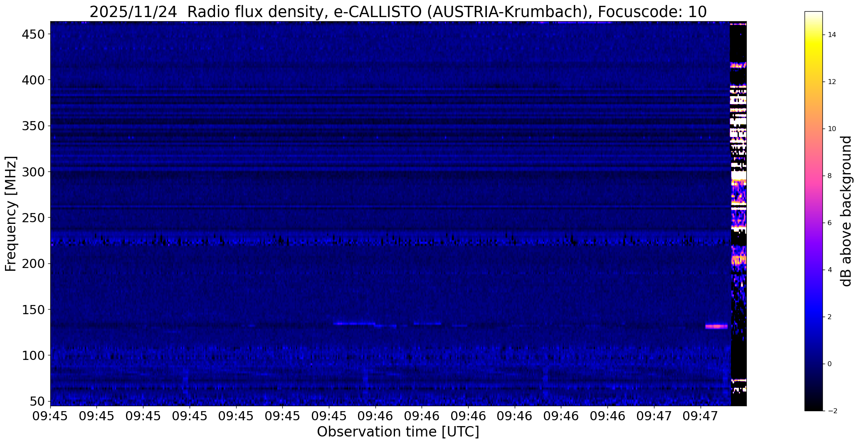Click the 'Frequency [MHz]' axis label
The height and width of the screenshot is (444, 859).
coord(11,214)
